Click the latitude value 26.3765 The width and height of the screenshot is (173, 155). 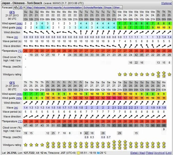(12, 153)
